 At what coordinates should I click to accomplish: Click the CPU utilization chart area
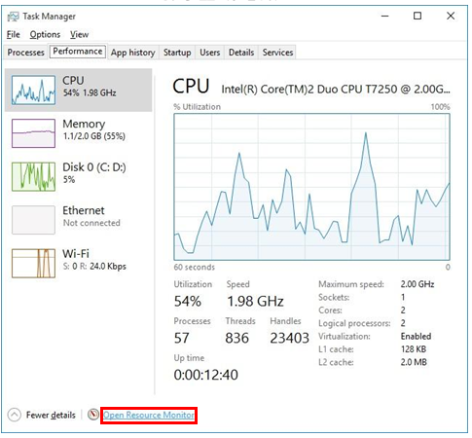tap(311, 187)
